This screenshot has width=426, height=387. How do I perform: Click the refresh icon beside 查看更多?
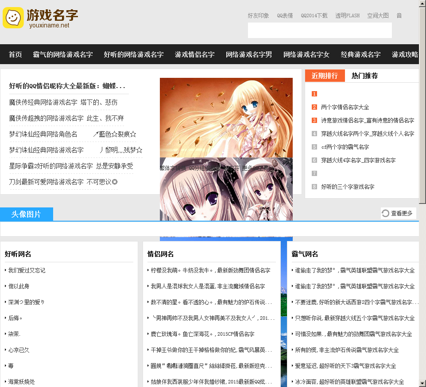385,213
